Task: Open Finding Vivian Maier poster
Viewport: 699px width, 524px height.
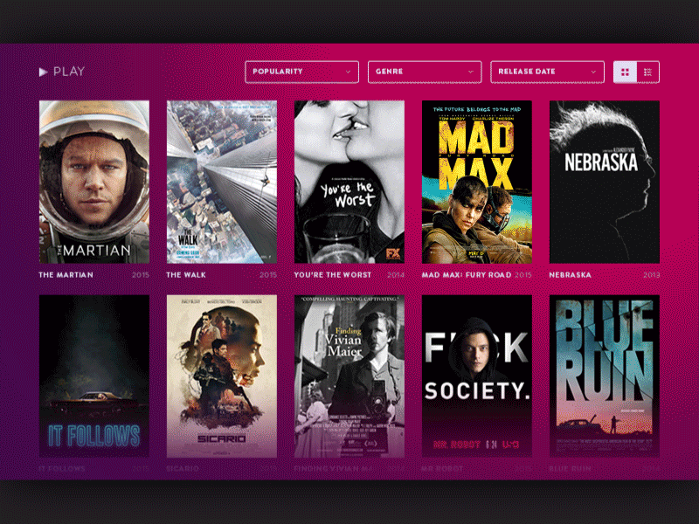Action: [x=349, y=376]
